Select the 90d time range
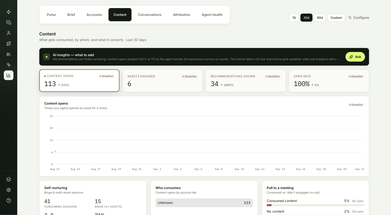 click(x=320, y=18)
